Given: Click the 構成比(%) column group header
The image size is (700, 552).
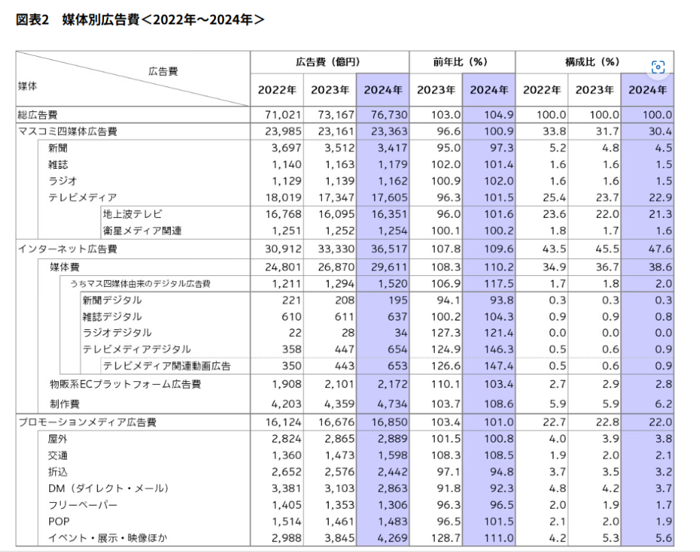Looking at the screenshot, I should (x=592, y=62).
